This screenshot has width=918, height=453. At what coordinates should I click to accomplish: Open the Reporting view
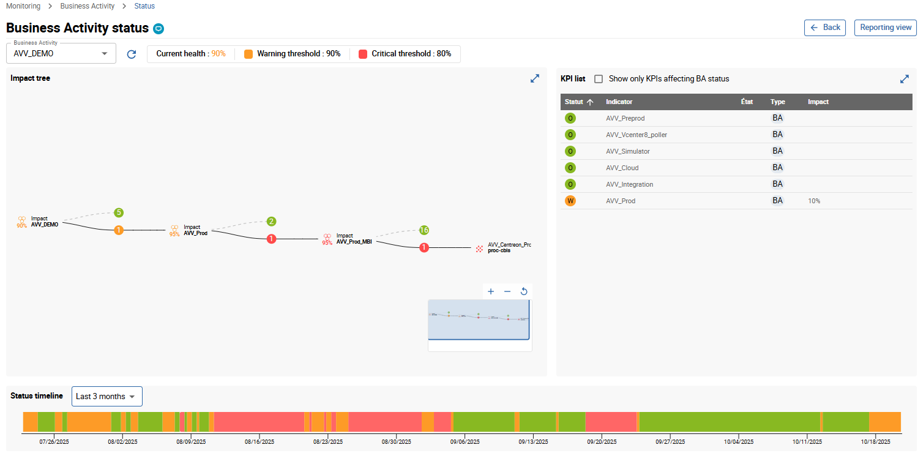[x=885, y=28]
